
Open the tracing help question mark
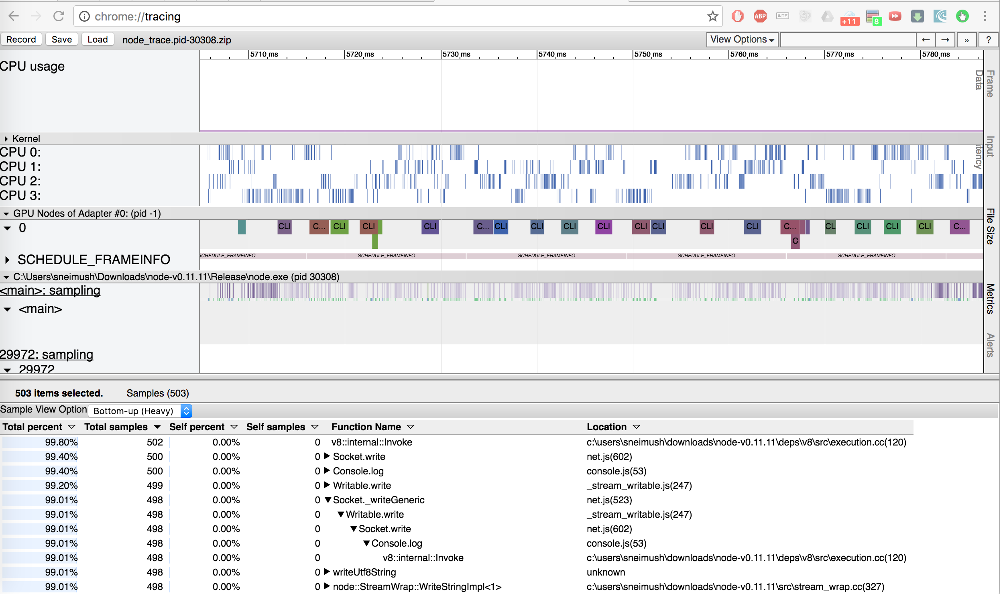click(989, 40)
